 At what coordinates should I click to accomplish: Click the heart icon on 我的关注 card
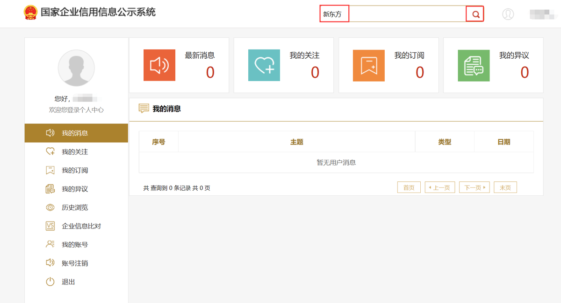click(264, 65)
